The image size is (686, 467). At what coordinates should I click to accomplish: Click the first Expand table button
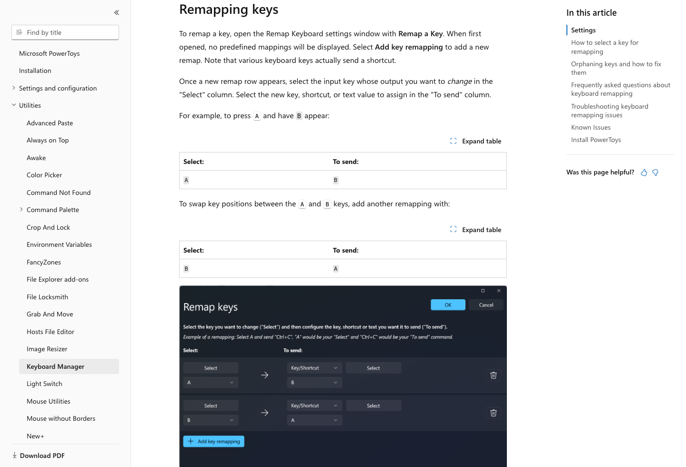tap(475, 141)
